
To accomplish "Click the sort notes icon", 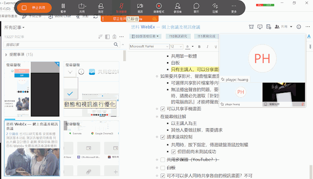I will [x=100, y=37].
